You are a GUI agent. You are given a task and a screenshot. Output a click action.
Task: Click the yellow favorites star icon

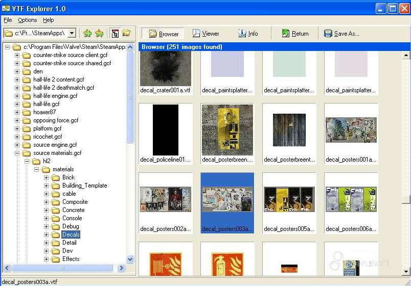point(99,33)
